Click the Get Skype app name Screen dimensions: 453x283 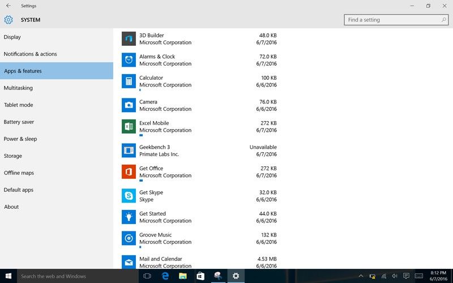click(151, 192)
